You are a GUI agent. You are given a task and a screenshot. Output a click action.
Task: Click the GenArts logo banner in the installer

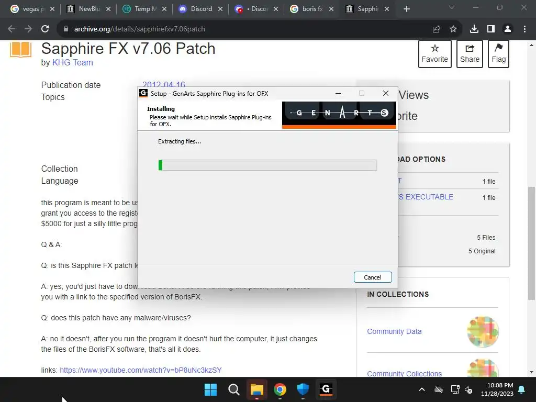coord(339,115)
